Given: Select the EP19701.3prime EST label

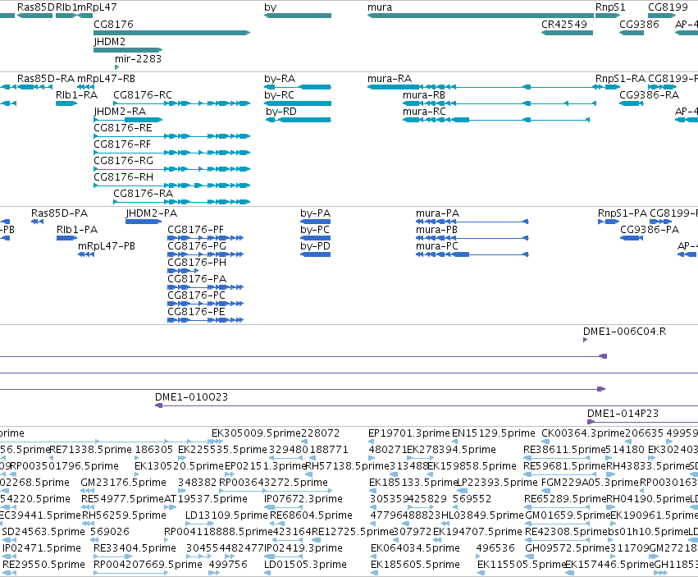Looking at the screenshot, I should (x=409, y=433).
